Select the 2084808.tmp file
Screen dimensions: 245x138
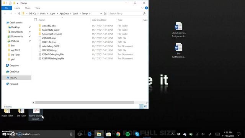49,38
